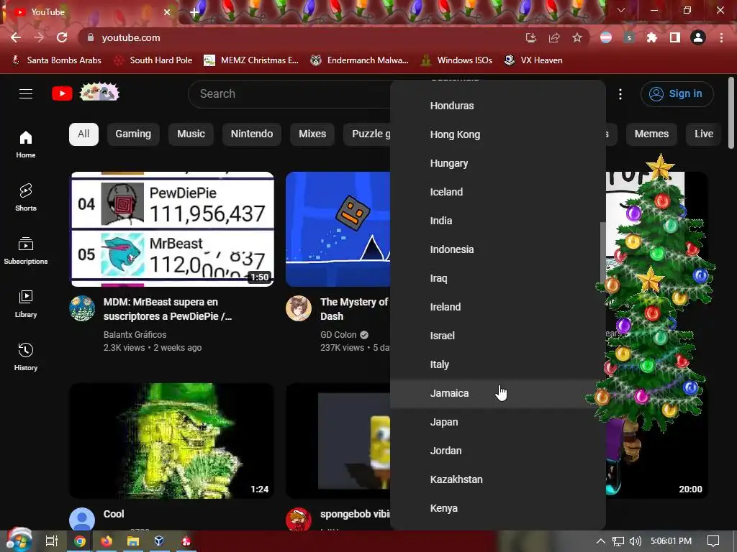Select Kenya from the location list
Screen dimensions: 737x552
click(498, 508)
